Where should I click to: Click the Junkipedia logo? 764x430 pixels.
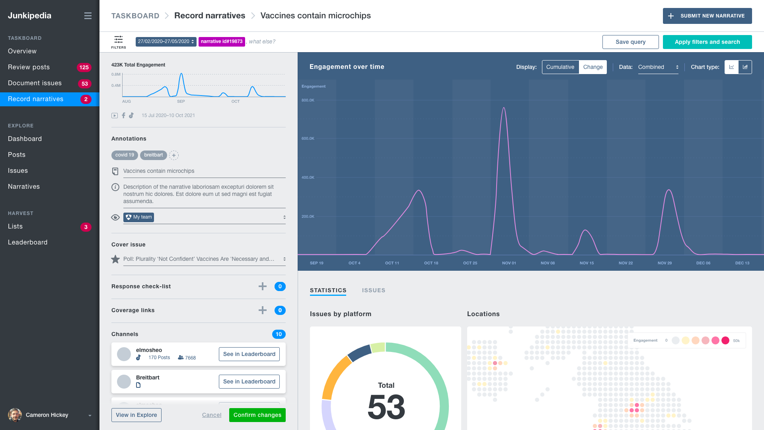[x=29, y=16]
